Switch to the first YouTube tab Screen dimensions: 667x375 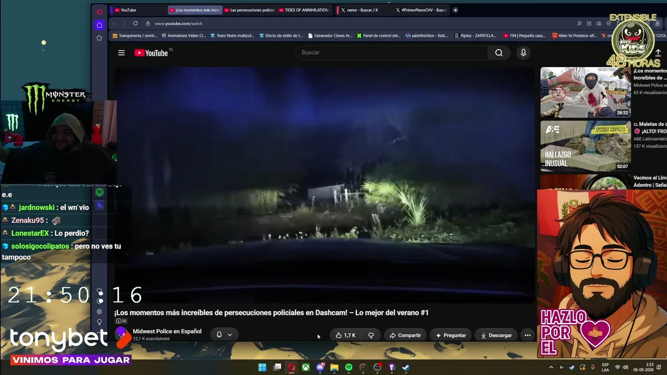coord(138,10)
